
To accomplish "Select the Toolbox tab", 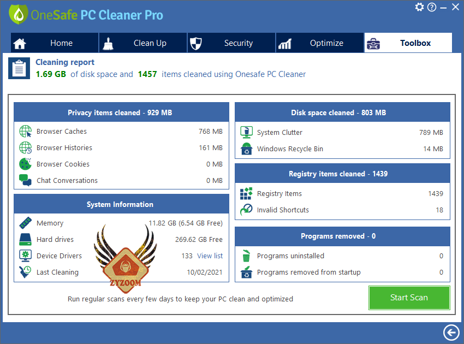I will coord(408,43).
